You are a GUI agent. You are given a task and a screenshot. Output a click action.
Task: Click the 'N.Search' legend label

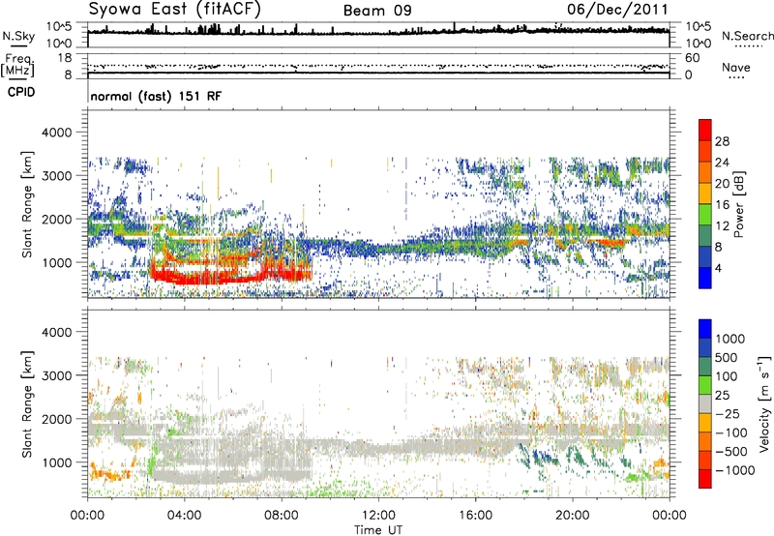[x=747, y=36]
